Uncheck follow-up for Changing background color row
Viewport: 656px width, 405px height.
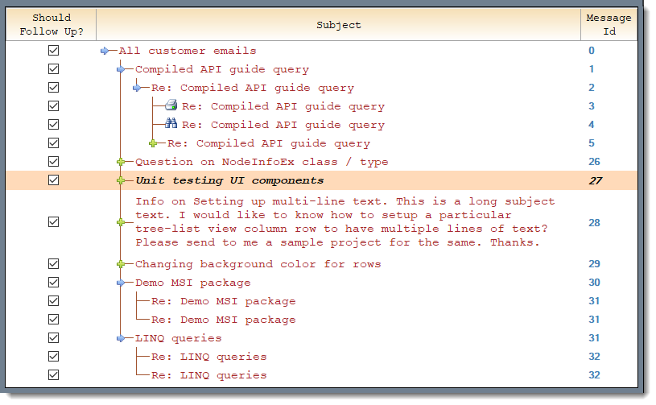[x=54, y=263]
